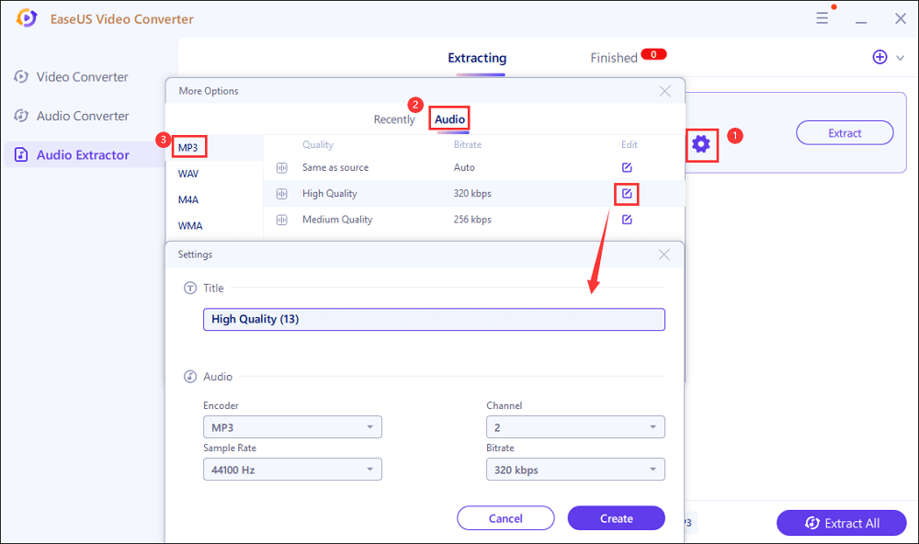Edit the Same as source preset
This screenshot has height=544, width=919.
point(627,167)
